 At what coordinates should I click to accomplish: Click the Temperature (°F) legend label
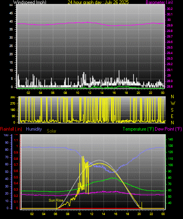point(138,129)
